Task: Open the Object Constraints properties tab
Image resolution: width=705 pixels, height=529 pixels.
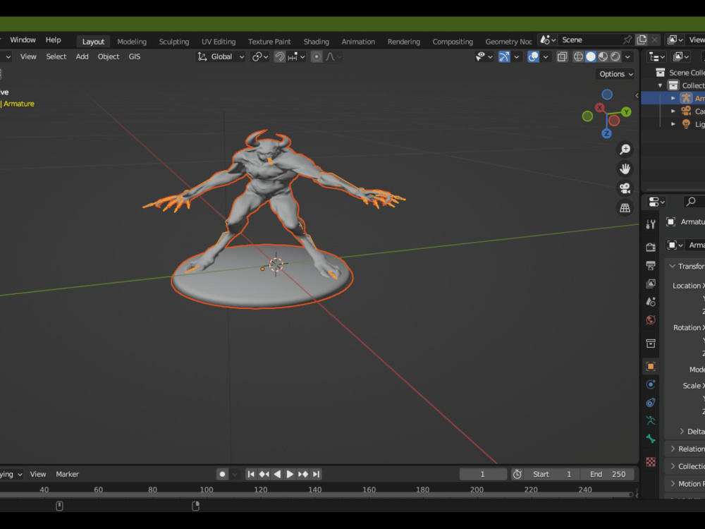Action: 650,403
